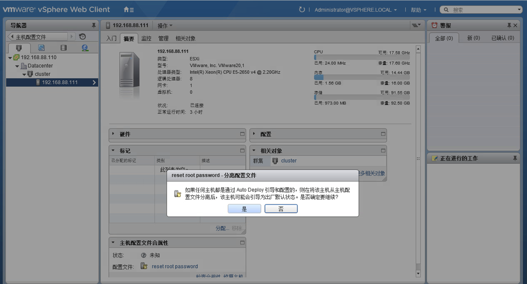This screenshot has height=284, width=527.
Task: Expand the 硬件 hardware panel
Action: (113, 134)
